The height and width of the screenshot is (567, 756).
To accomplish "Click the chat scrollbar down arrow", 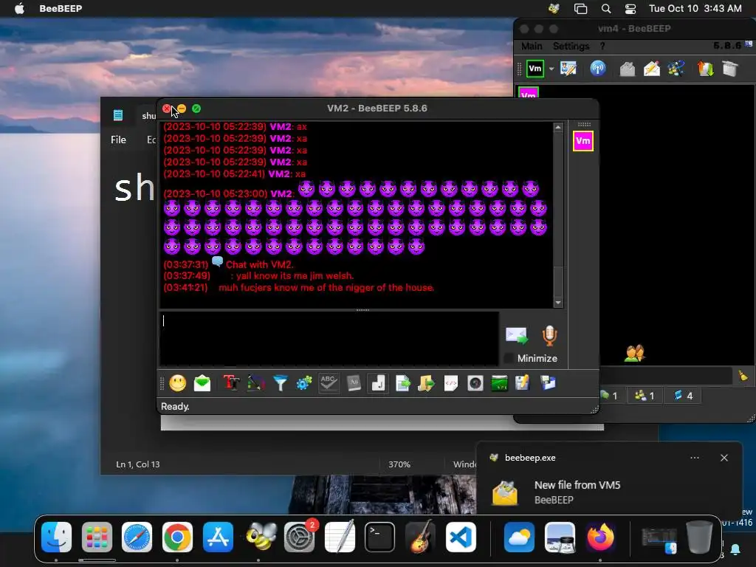I will point(558,303).
